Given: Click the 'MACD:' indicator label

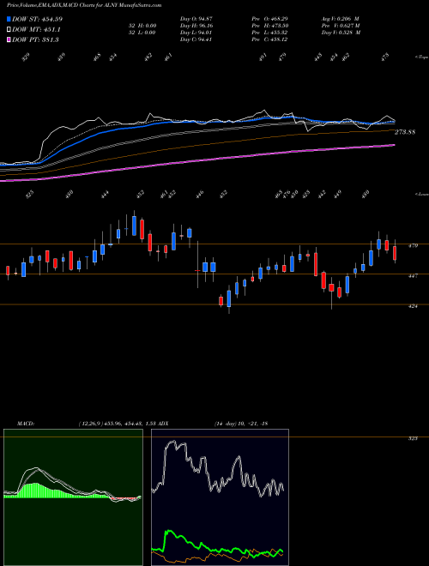Looking at the screenshot, I should [26, 424].
